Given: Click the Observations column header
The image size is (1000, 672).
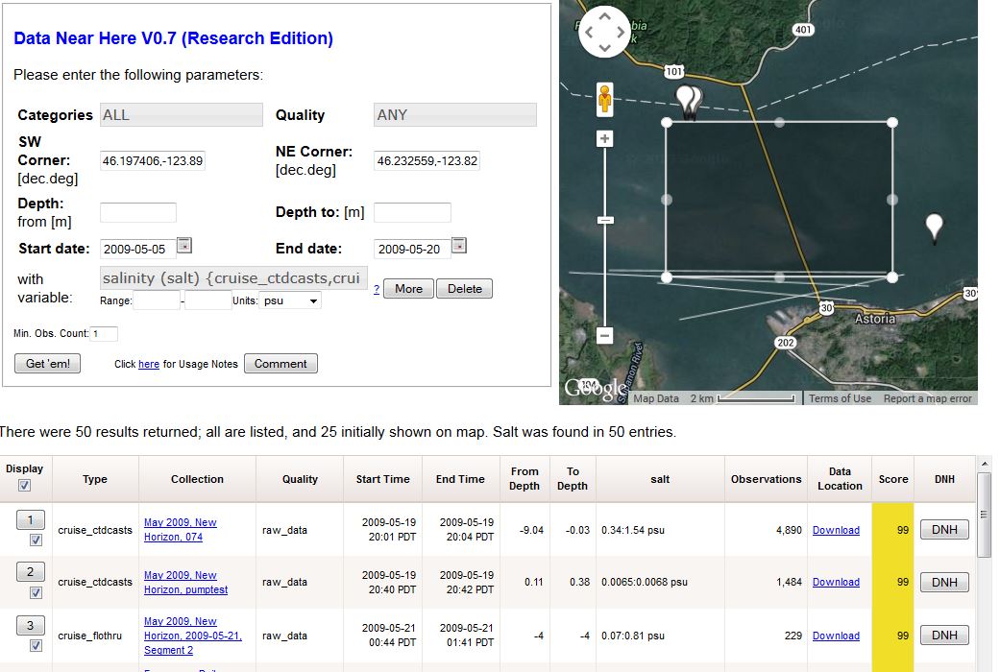Looking at the screenshot, I should coord(766,479).
